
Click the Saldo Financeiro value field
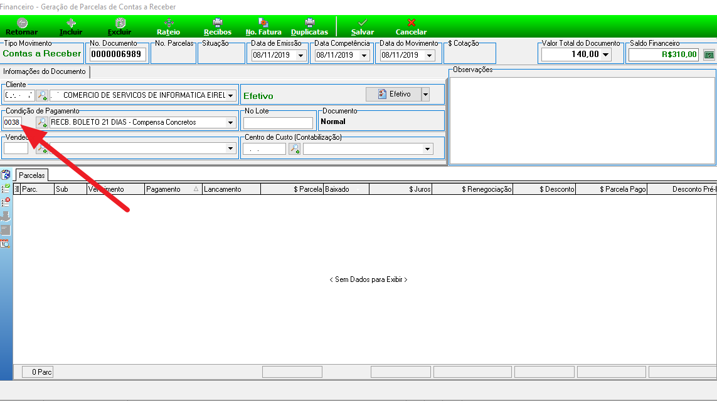pos(664,55)
